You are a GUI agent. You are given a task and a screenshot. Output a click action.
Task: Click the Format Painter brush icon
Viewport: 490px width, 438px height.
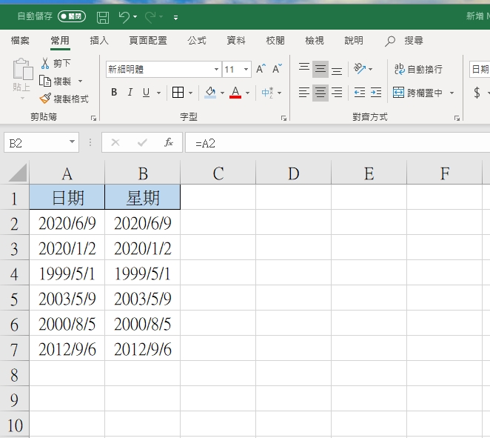(46, 98)
